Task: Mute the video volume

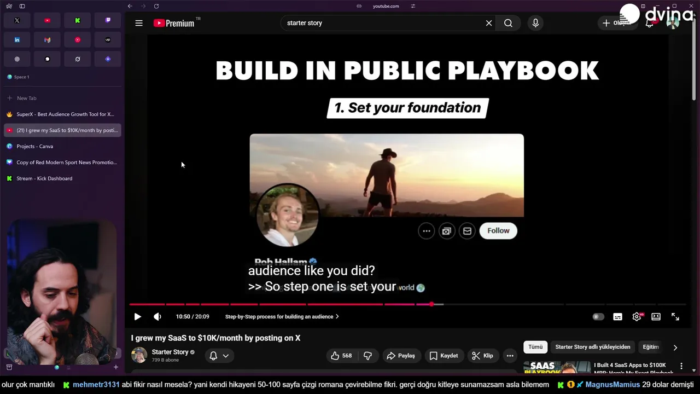Action: pos(157,317)
